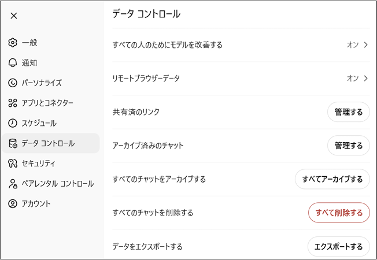Click the アカウント profile icon
This screenshot has width=377, height=260.
point(13,203)
